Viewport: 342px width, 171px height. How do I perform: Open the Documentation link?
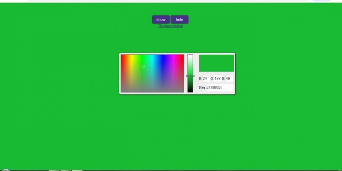170,26
